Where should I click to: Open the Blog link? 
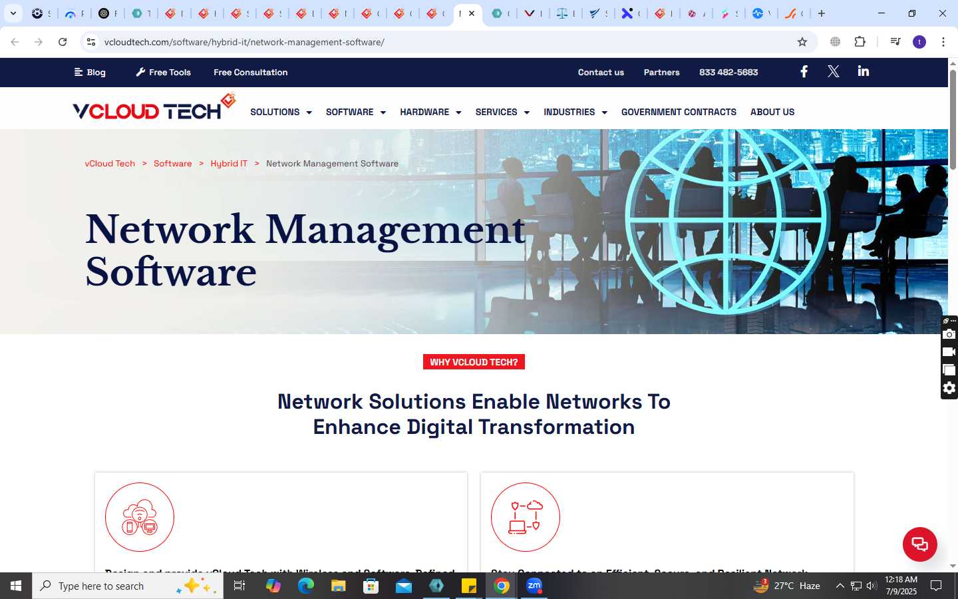click(x=90, y=72)
